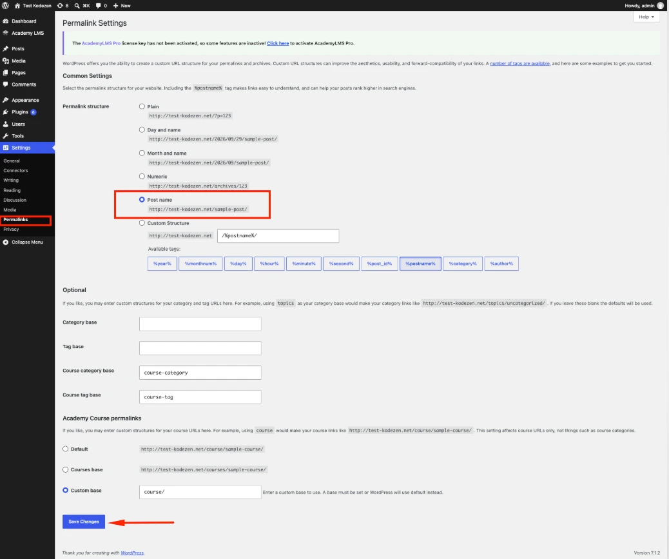Open Writing settings submenu item
669x559 pixels.
[11, 181]
